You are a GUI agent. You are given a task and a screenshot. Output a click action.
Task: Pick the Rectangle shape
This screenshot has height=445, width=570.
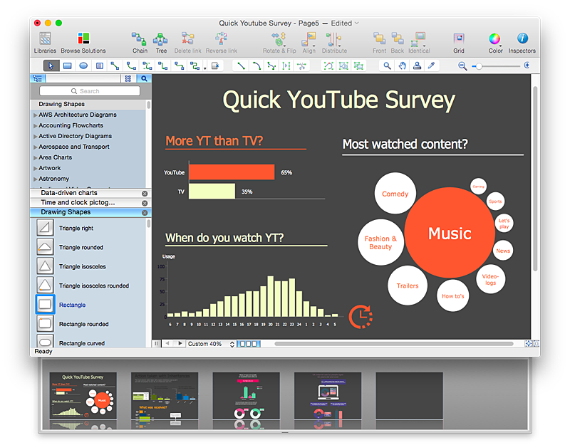tap(45, 305)
